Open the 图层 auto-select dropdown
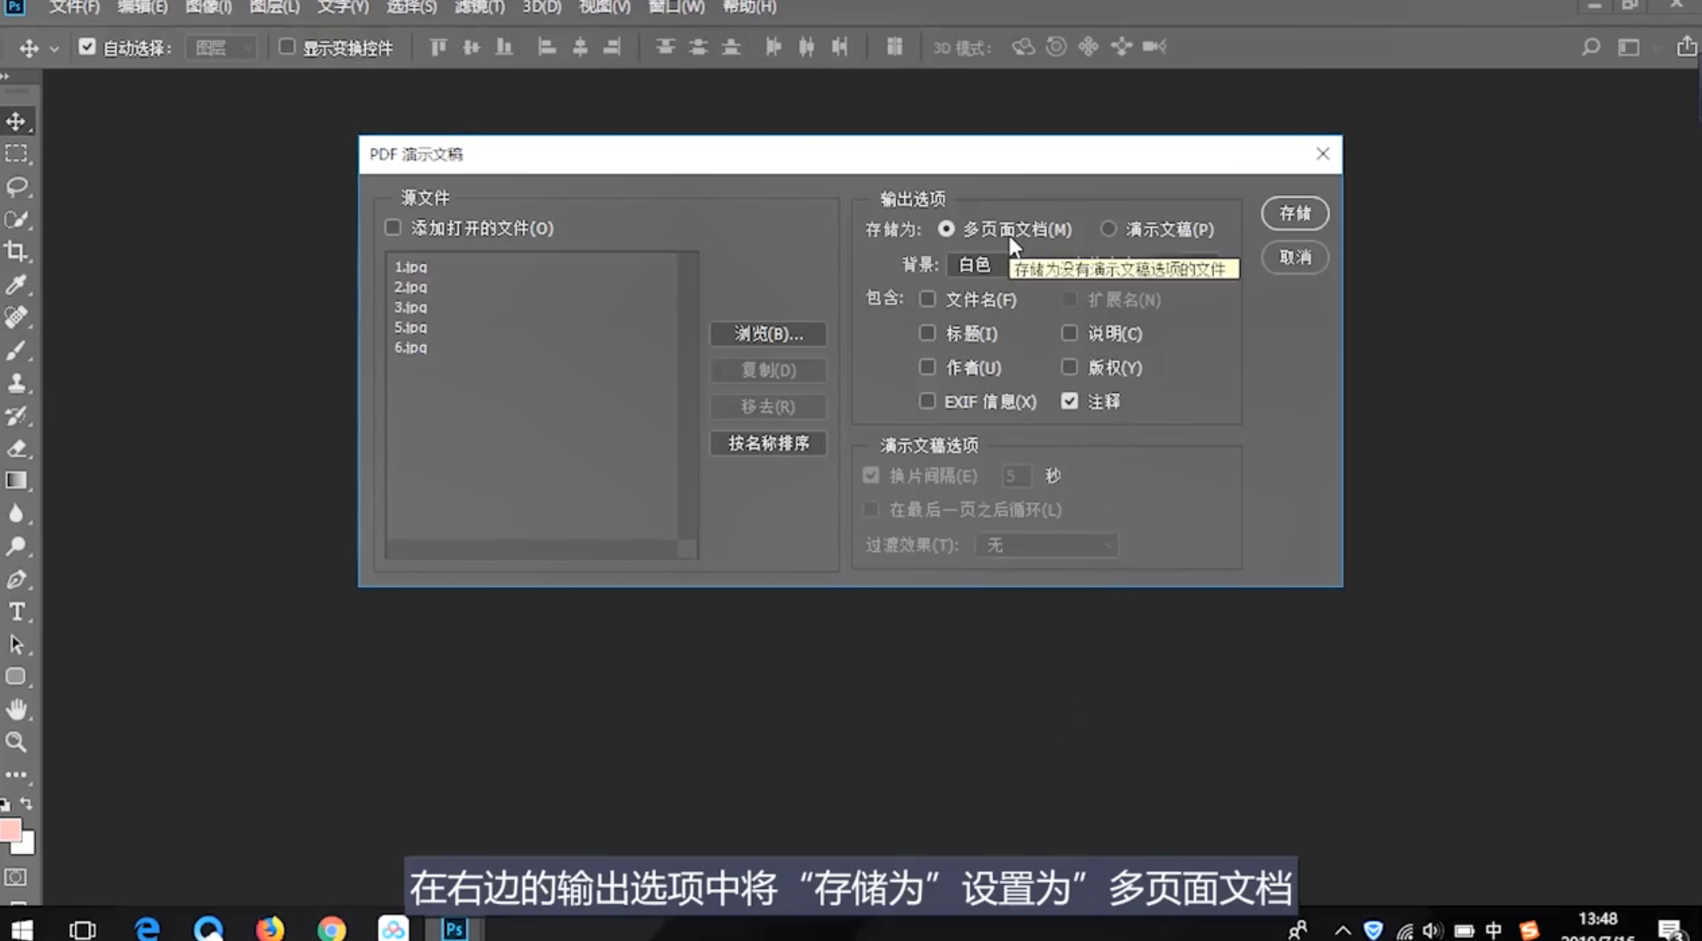Image resolution: width=1702 pixels, height=941 pixels. [221, 48]
